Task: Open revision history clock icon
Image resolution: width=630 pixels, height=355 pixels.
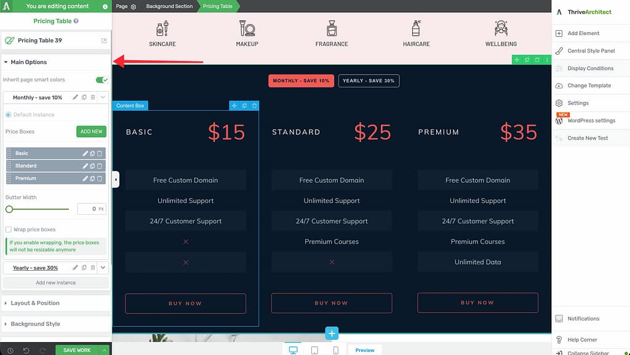Action: tap(10, 350)
